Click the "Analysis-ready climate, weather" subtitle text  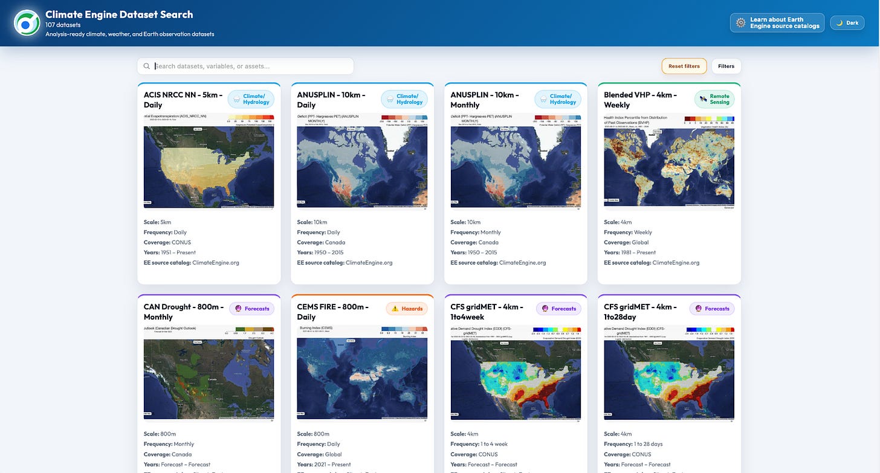click(x=130, y=34)
